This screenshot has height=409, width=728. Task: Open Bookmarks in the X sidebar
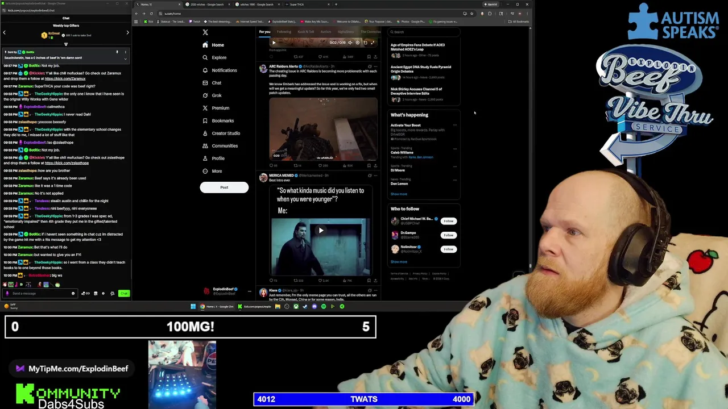click(x=218, y=120)
